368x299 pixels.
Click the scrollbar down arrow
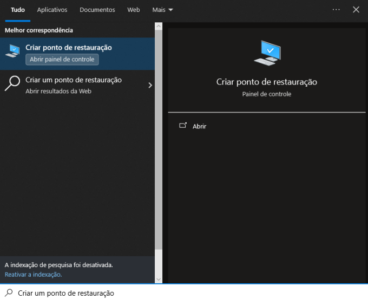pos(159,279)
